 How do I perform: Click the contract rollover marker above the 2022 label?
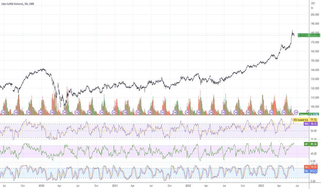pyautogui.click(x=187, y=112)
